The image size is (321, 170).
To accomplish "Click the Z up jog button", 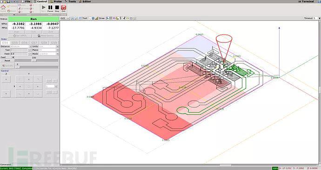I will point(6,79).
